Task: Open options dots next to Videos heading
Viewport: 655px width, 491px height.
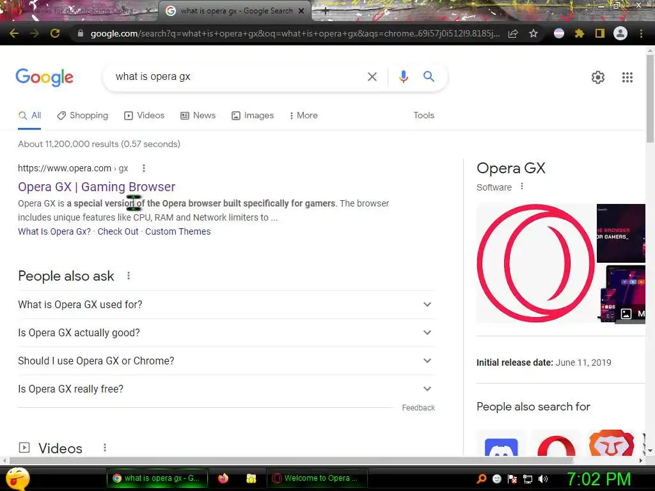Action: pyautogui.click(x=105, y=448)
